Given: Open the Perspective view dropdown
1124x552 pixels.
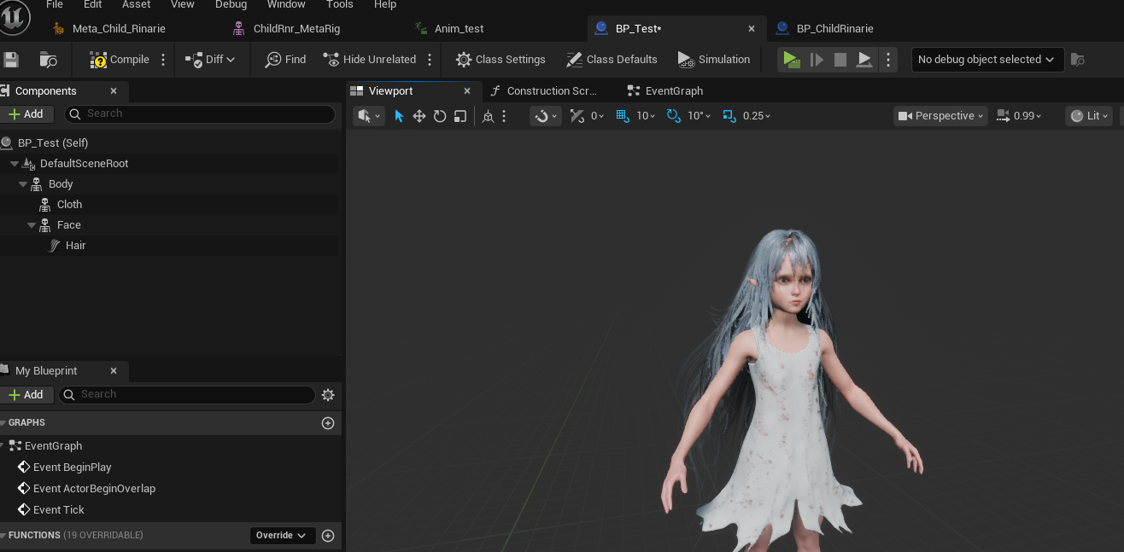Looking at the screenshot, I should click(x=940, y=115).
